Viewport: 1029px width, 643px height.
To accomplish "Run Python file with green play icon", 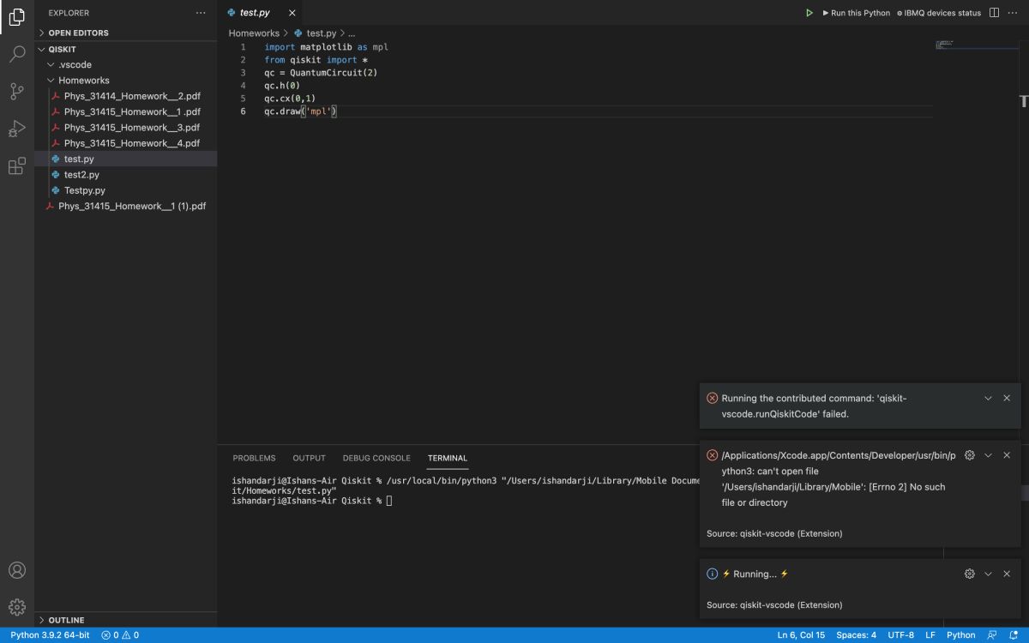I will 809,13.
